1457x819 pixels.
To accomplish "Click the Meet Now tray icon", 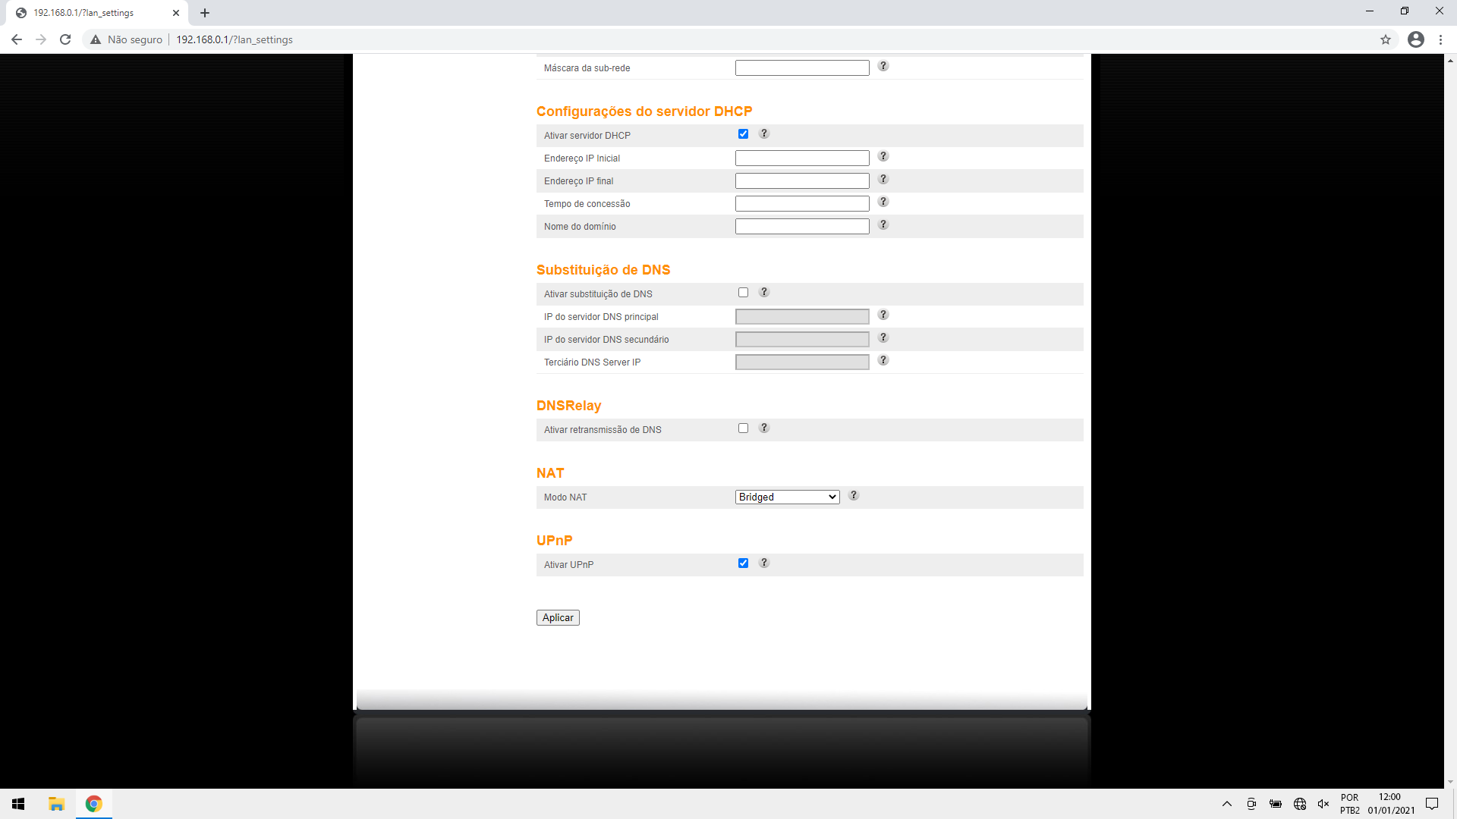I will [1251, 804].
